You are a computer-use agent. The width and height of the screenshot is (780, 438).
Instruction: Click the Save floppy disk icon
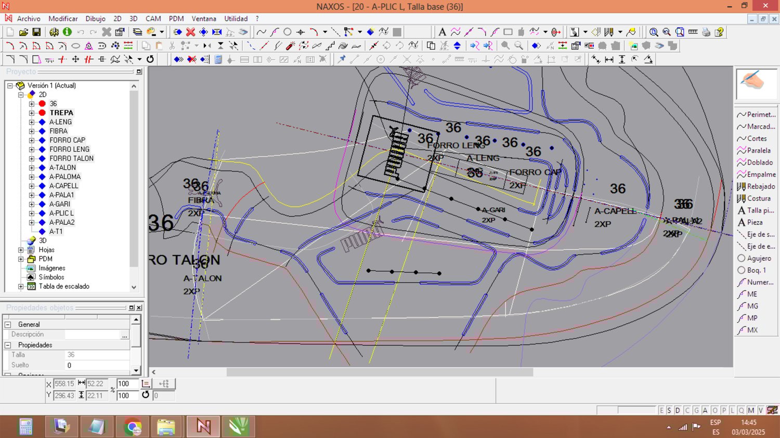point(36,32)
